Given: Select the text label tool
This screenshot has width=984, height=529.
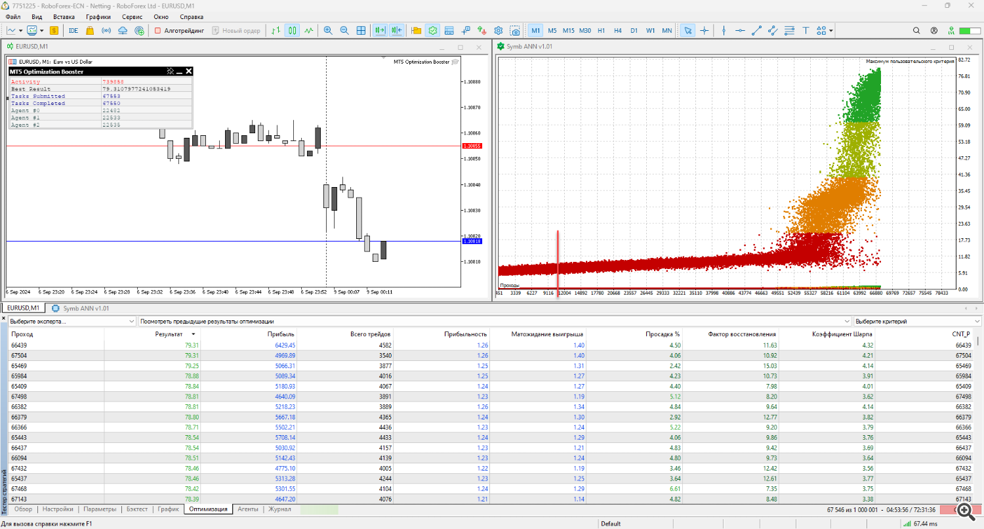Looking at the screenshot, I should pos(806,30).
